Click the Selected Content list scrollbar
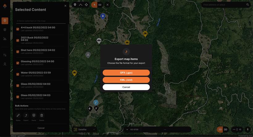This screenshot has width=253, height=137. [68, 54]
